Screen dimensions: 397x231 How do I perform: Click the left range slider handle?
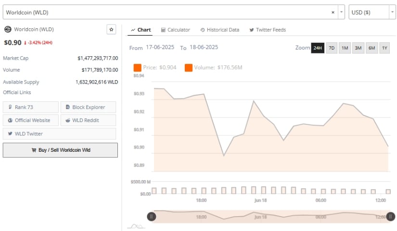click(152, 217)
